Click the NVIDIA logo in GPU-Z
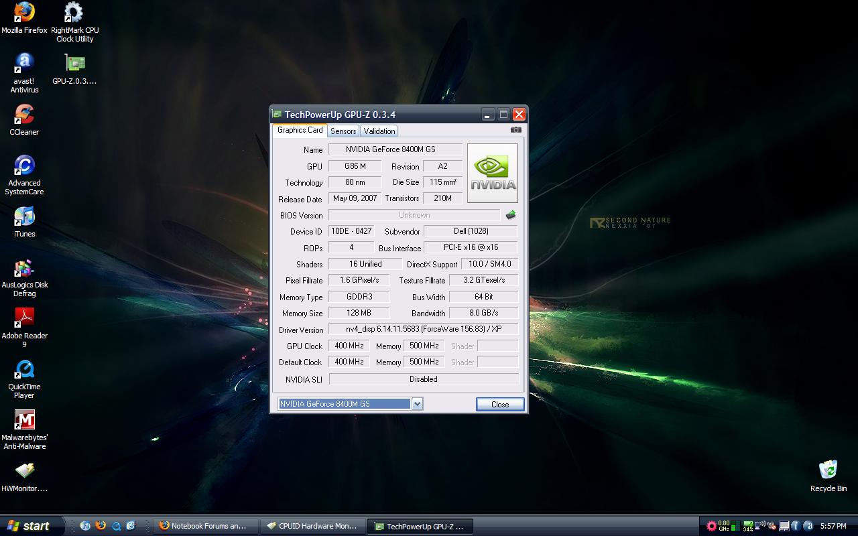The image size is (858, 536). pos(493,173)
